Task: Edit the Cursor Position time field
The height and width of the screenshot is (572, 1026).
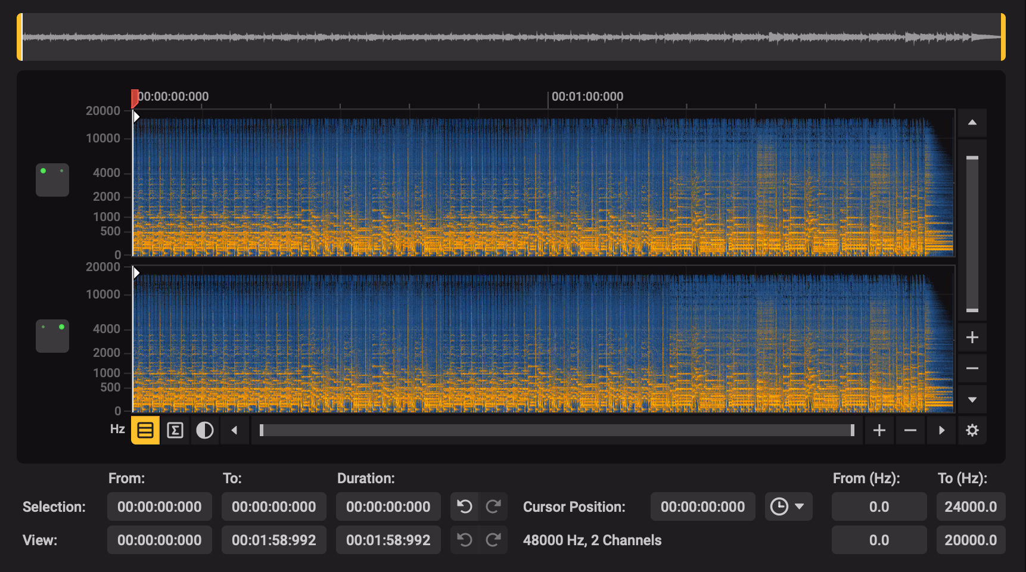Action: click(x=703, y=506)
